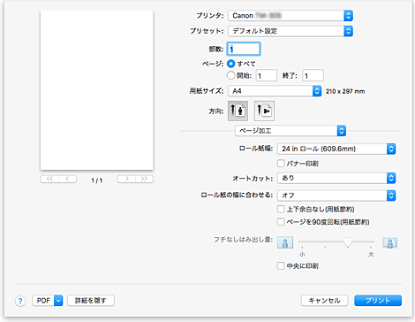415x322 pixels.
Task: Enable 上下余白なし(用紙節約) checkbox
Action: point(281,209)
